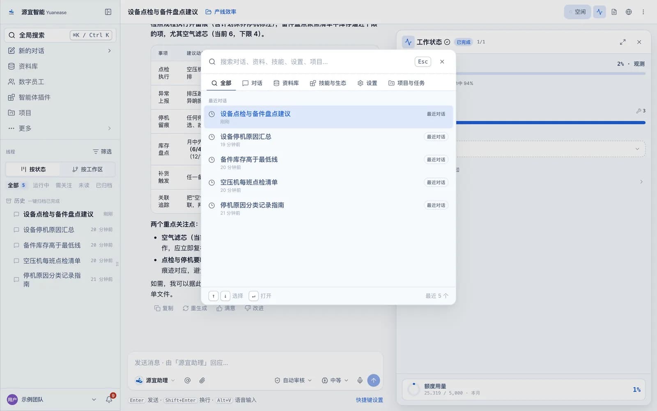This screenshot has width=657, height=411.
Task: Expand the 工作状态 panel to fullscreen
Action: pos(623,42)
